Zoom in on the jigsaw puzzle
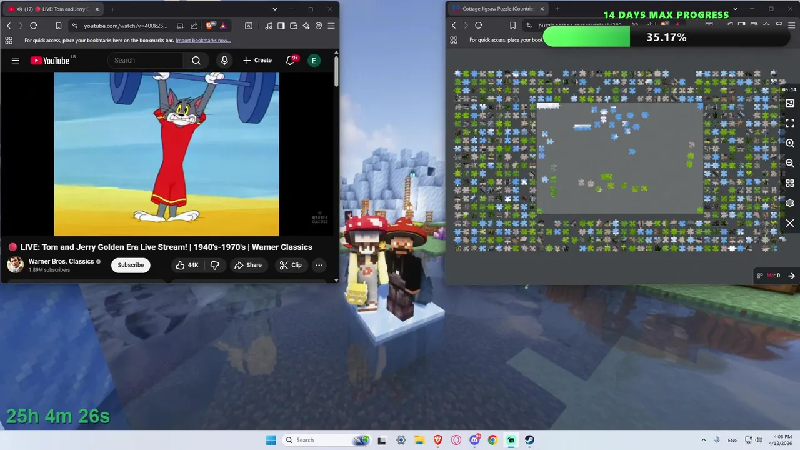This screenshot has height=450, width=800. [790, 143]
